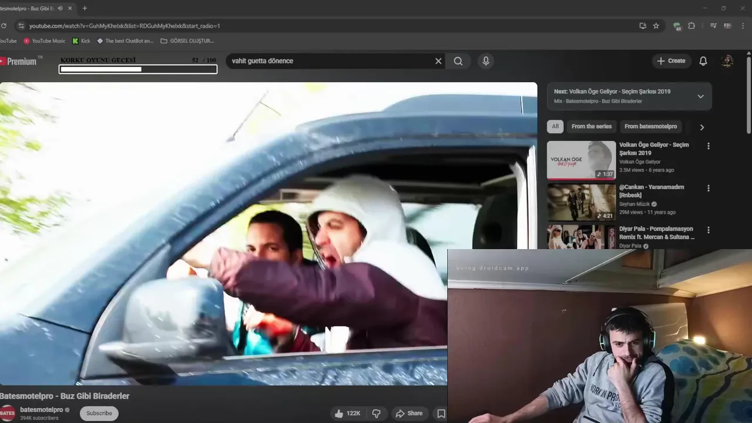This screenshot has height=423, width=752.
Task: Mute the tab via speaker icon
Action: click(x=60, y=8)
